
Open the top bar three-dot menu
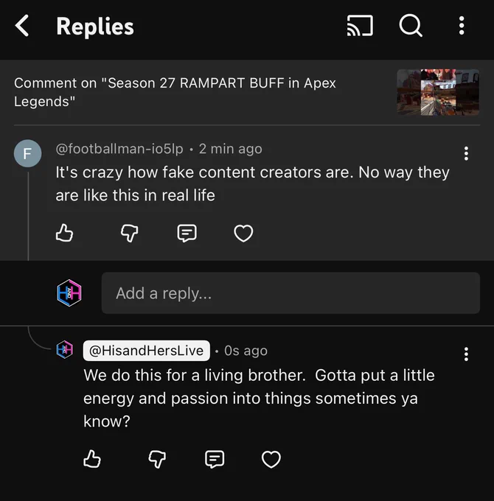(462, 27)
